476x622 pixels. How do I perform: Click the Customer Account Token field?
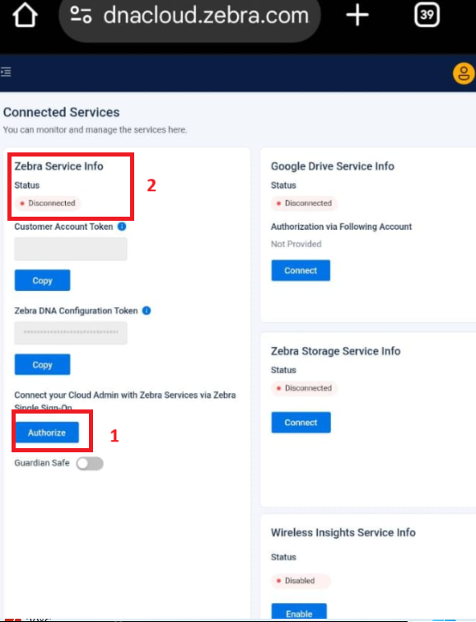point(71,249)
